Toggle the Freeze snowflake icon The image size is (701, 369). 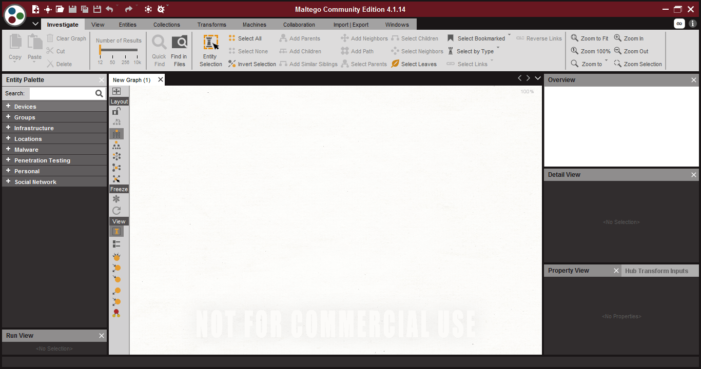(x=116, y=199)
